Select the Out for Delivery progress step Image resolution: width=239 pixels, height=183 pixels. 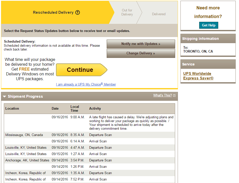(x=127, y=12)
